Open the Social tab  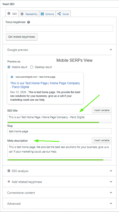tap(63, 14)
